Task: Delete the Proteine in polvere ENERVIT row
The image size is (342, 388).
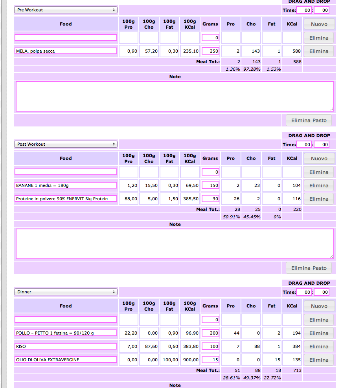Action: pos(319,199)
